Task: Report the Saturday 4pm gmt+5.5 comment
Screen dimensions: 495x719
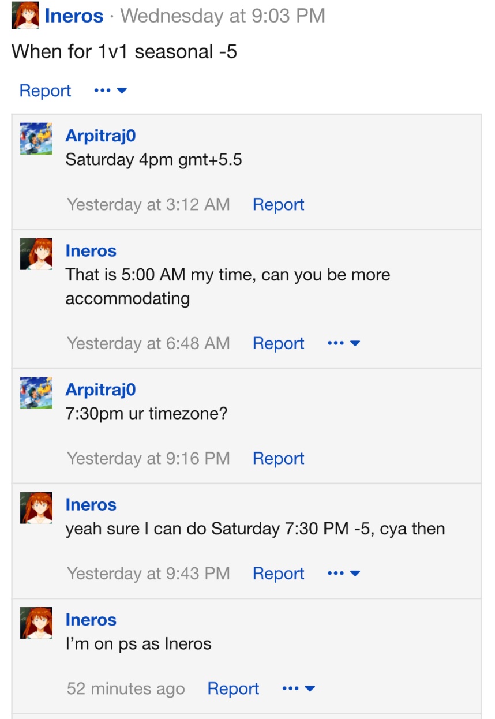Action: [x=278, y=204]
